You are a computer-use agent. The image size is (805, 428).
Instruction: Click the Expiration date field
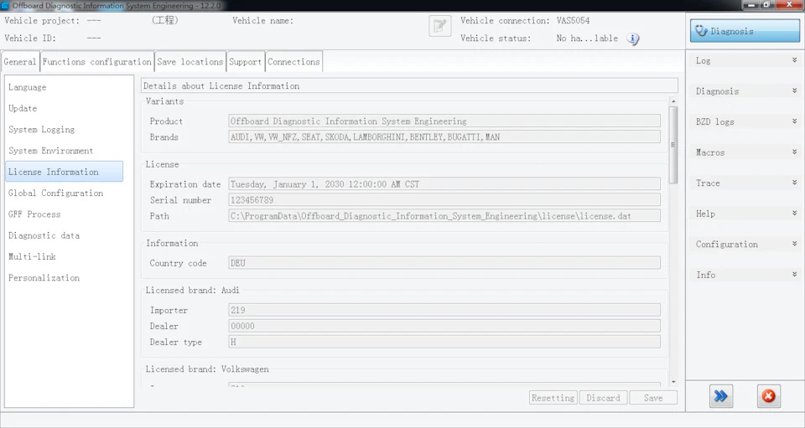click(444, 184)
